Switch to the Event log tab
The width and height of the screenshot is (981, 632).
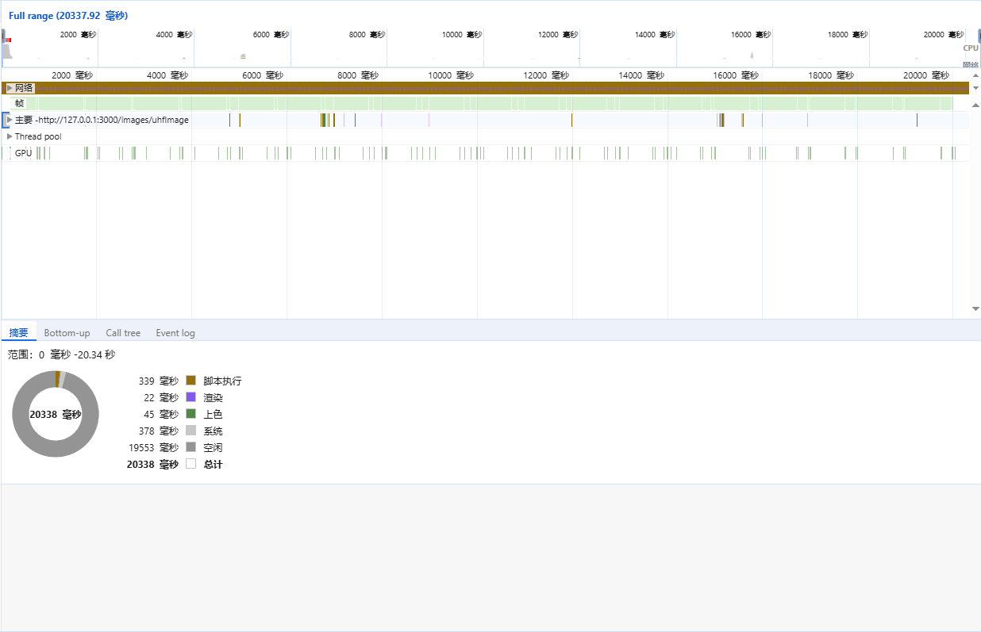[175, 333]
